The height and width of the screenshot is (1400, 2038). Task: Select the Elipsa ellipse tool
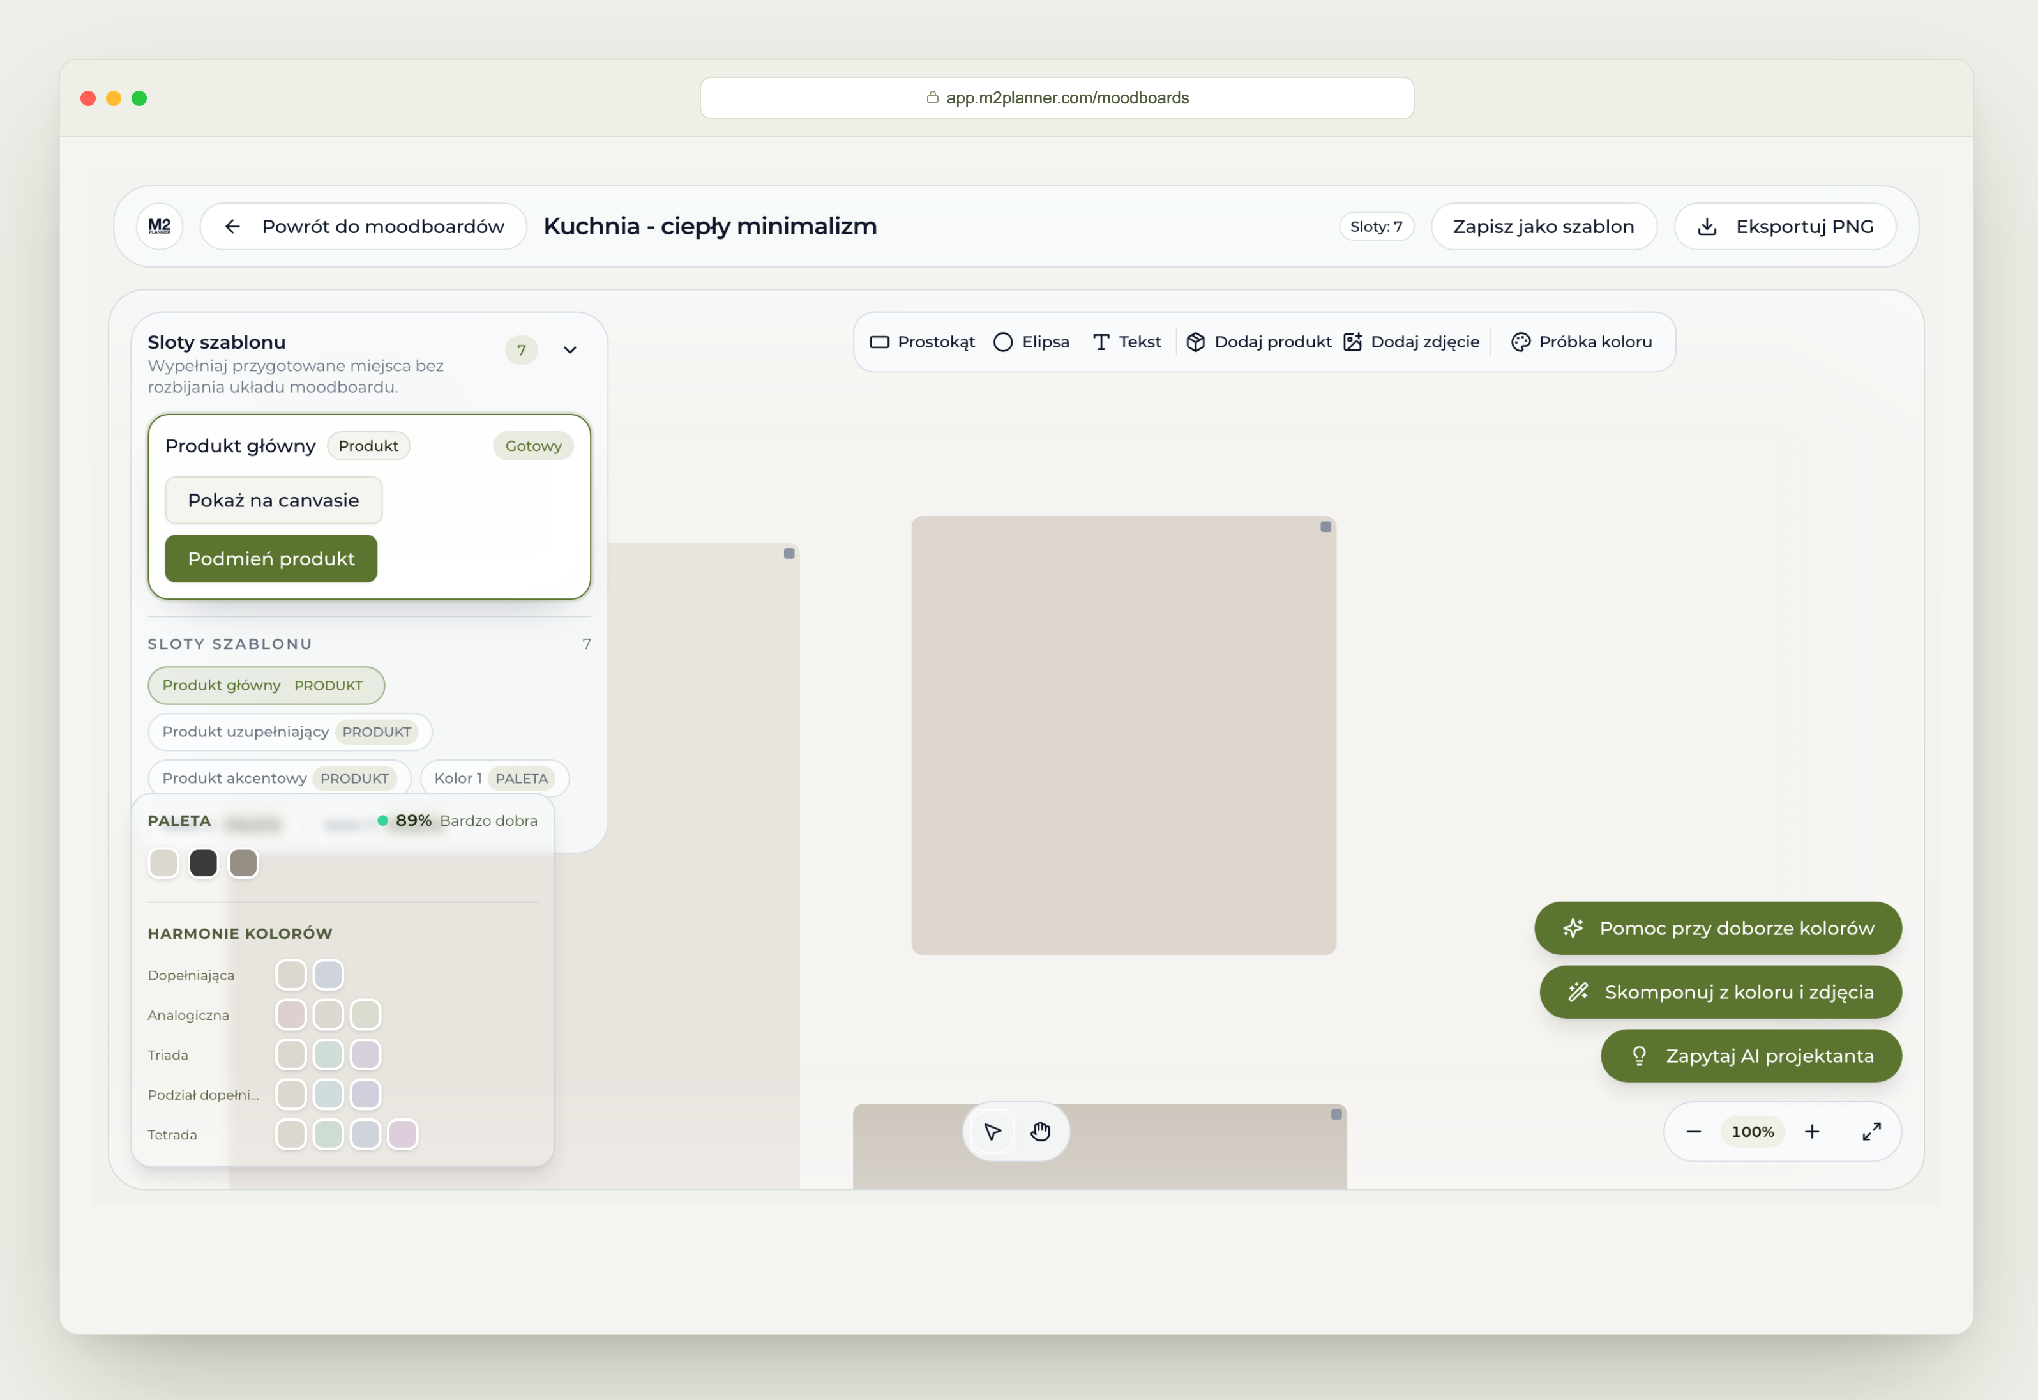tap(1031, 342)
